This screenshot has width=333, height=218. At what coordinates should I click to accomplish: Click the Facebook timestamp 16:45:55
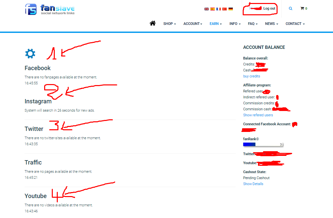coord(31,83)
